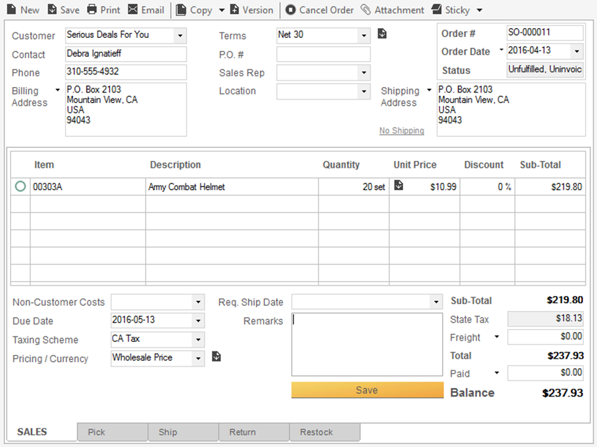Open the Taxing Scheme dropdown
This screenshot has height=447, width=597.
point(198,339)
